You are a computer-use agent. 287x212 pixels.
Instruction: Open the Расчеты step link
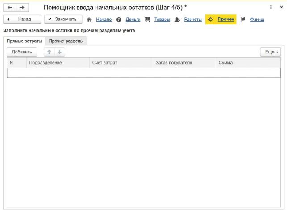193,19
